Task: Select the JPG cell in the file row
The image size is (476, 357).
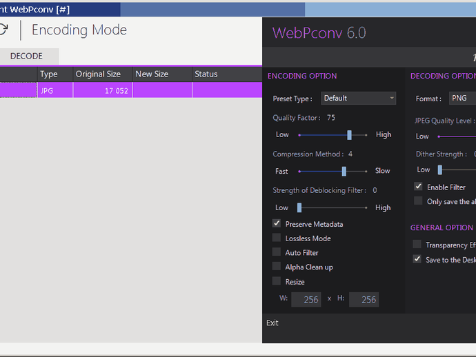Action: [55, 90]
